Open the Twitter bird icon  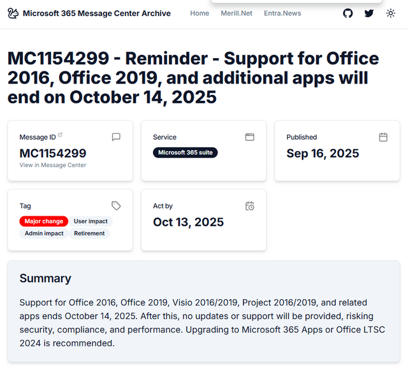pos(369,13)
